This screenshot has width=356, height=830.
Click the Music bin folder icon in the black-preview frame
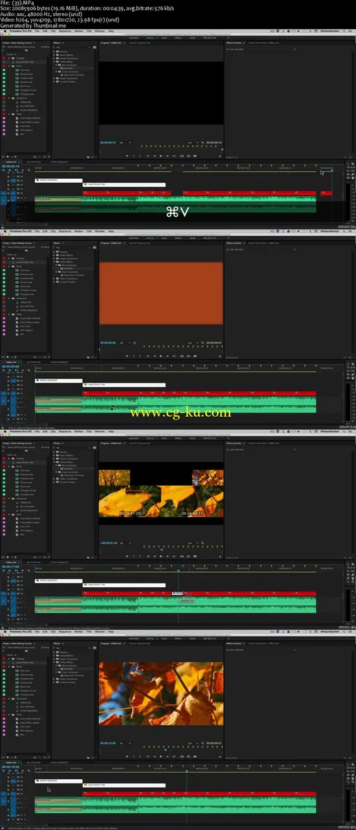(x=13, y=66)
